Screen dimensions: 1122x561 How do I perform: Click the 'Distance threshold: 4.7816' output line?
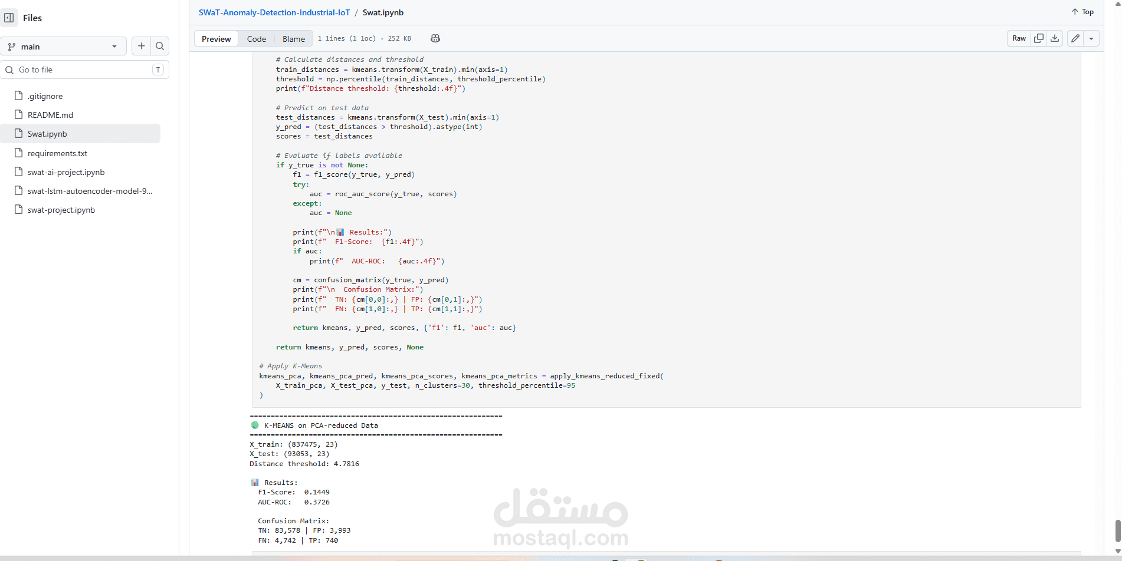304,464
